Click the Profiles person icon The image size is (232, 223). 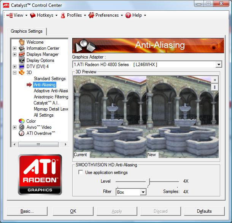coord(63,15)
